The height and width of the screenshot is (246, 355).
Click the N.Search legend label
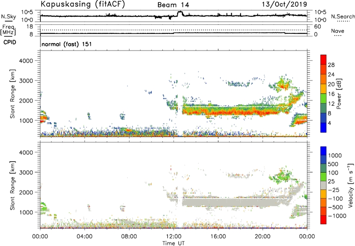tap(343, 16)
